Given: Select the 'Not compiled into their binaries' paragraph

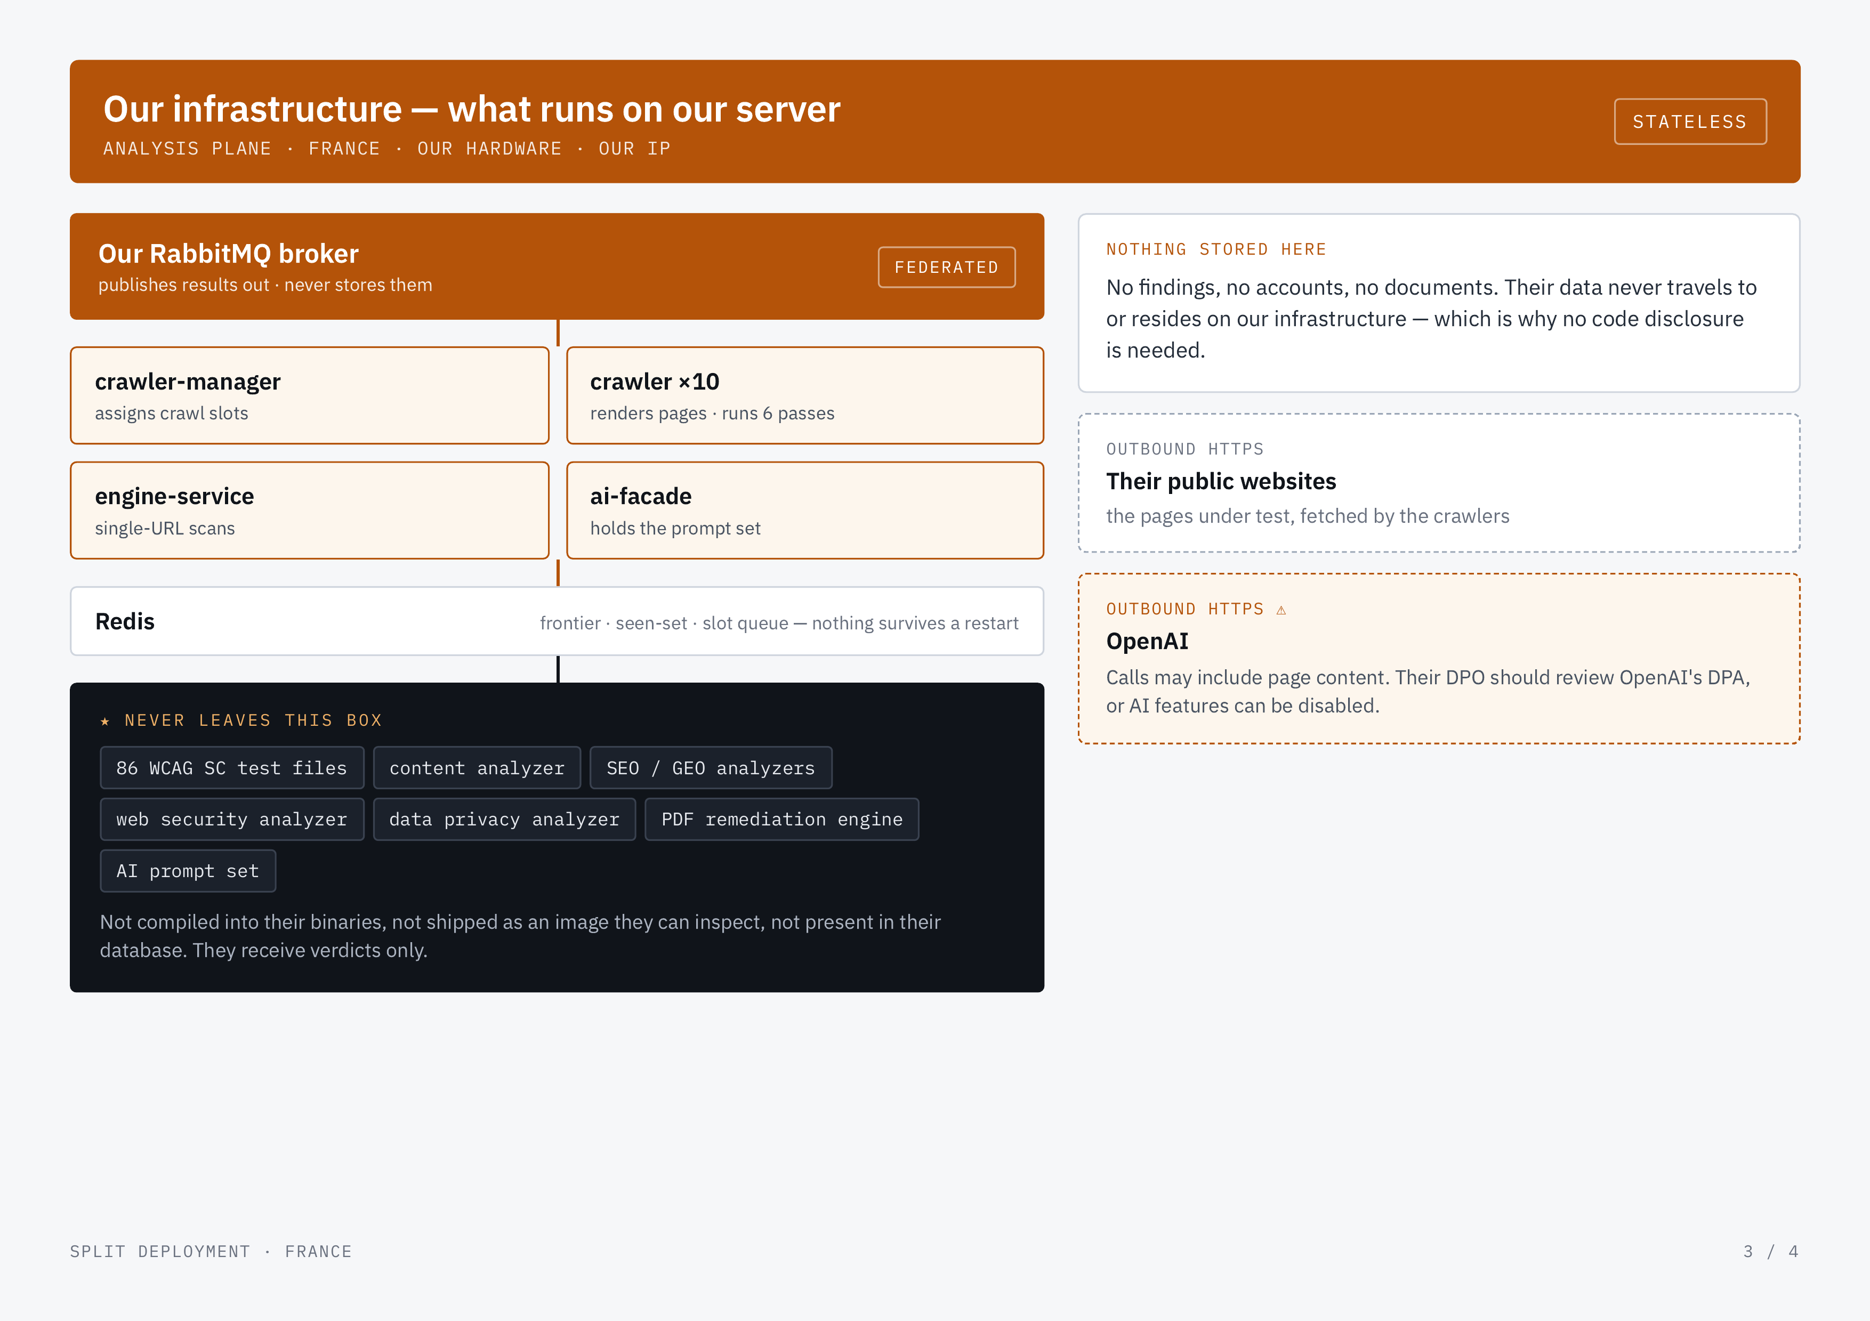Looking at the screenshot, I should 520,936.
